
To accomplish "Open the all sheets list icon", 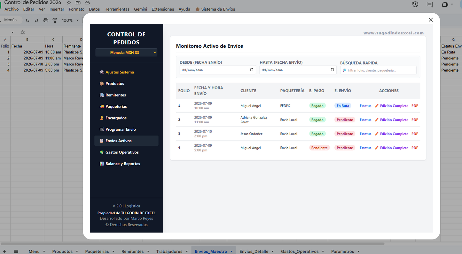I will [x=16, y=251].
